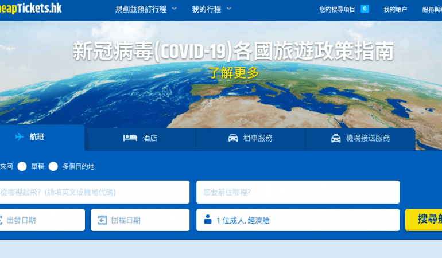Expand the 規劃並預訂行程 dropdown menu

pyautogui.click(x=146, y=9)
